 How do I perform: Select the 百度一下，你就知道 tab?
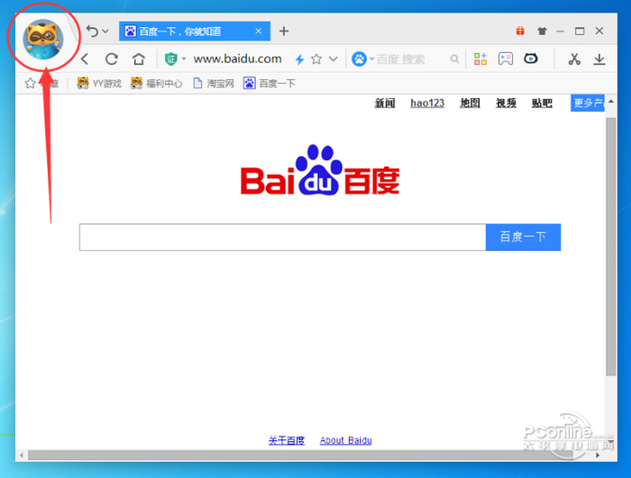pos(195,31)
